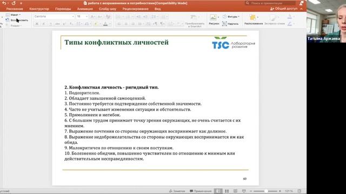Open character spacing menu
The height and width of the screenshot is (194, 346).
point(79,24)
